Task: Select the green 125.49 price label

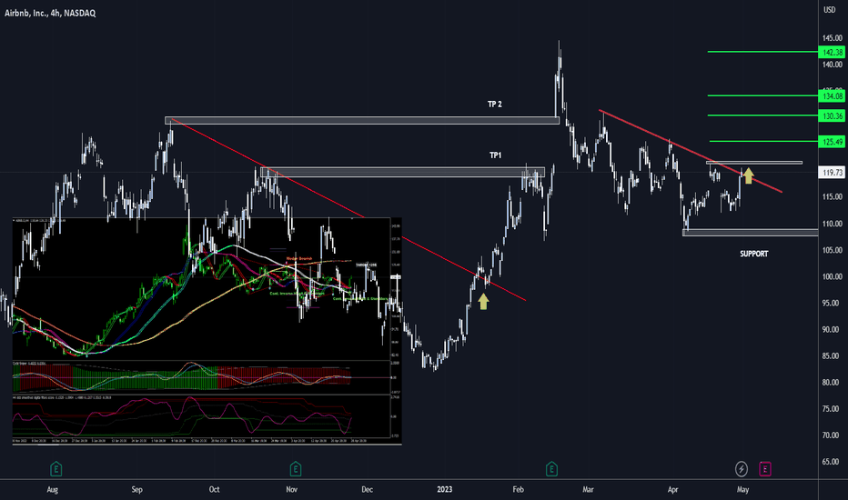Action: pyautogui.click(x=833, y=142)
